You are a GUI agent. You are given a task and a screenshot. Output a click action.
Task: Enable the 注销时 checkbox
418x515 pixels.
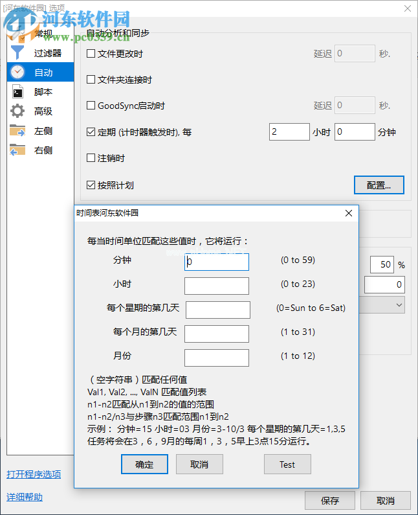coord(91,158)
